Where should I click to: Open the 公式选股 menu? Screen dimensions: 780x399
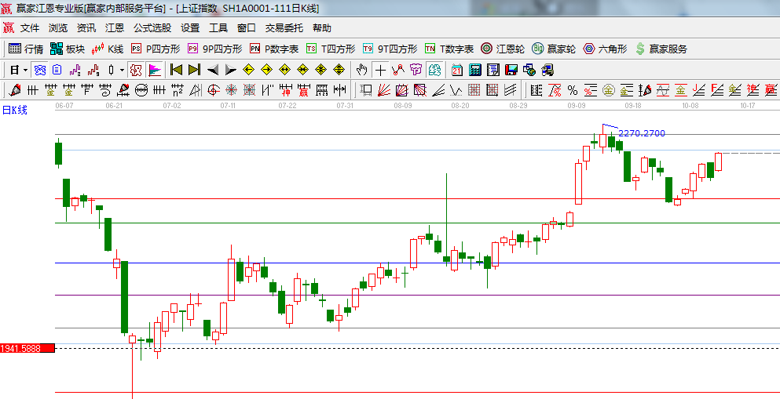point(152,27)
